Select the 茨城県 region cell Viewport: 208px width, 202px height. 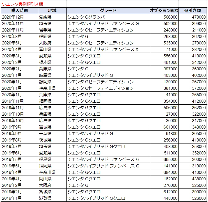click(x=52, y=140)
